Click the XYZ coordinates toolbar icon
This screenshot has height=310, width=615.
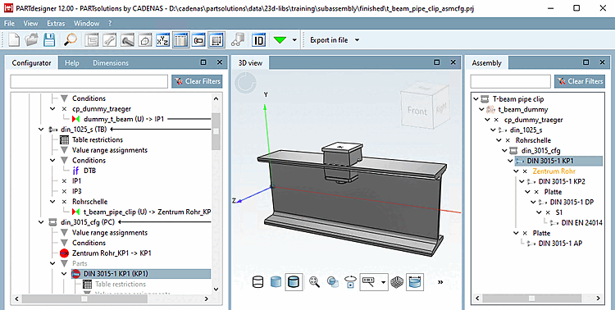pos(162,40)
